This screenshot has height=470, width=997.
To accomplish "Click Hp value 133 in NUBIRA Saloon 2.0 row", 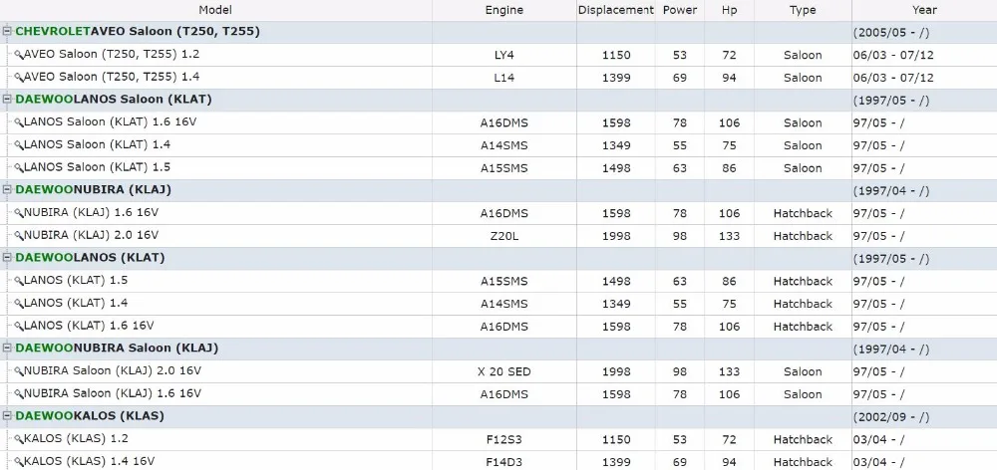I will [x=730, y=372].
